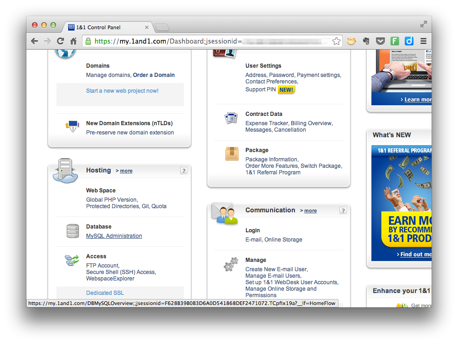Open WebspaceExplorer link
Screen dimensions: 458x344
click(110, 279)
